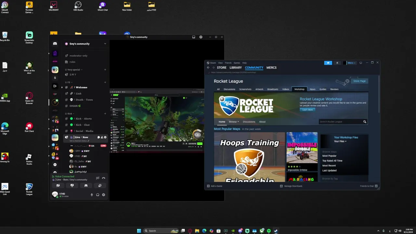Toggle camera in Discord voice panel

tap(58, 186)
